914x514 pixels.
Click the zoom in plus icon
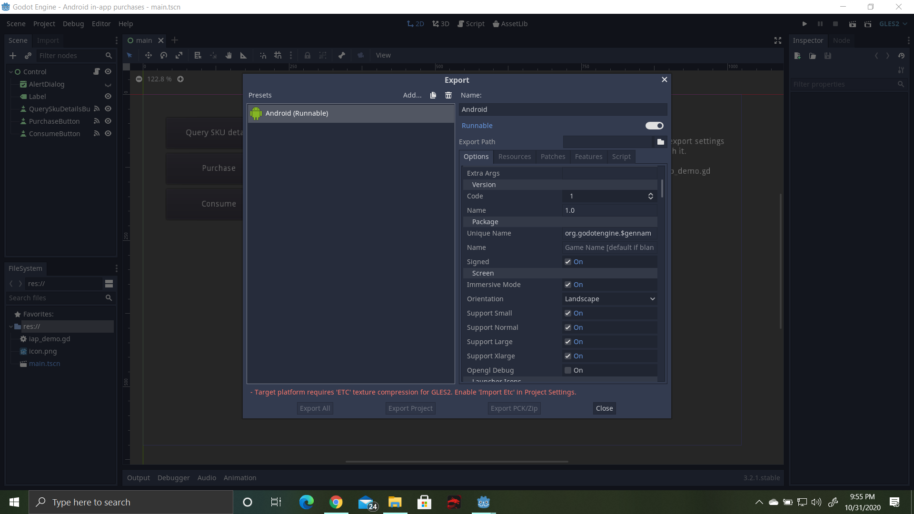pos(180,79)
